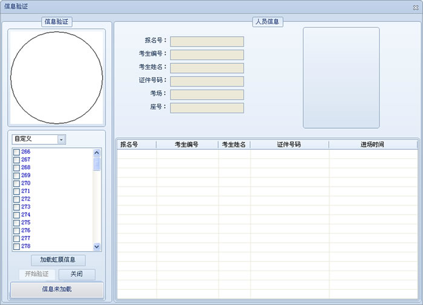
Task: Click the candidate photo placeholder panel
Action: coord(341,77)
